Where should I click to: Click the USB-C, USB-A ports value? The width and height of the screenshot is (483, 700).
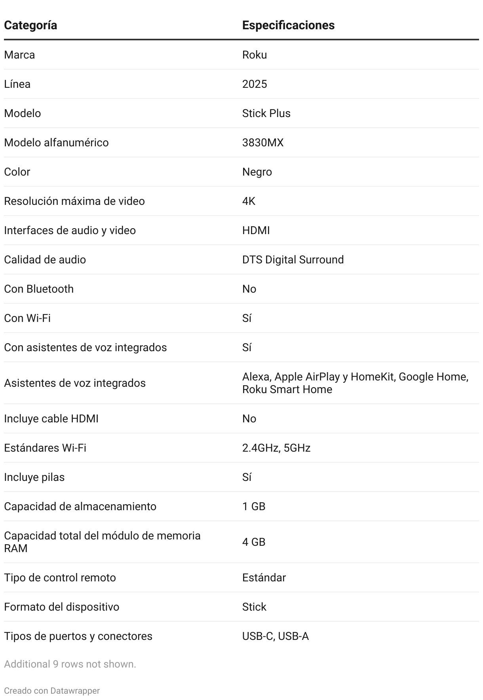pyautogui.click(x=276, y=636)
